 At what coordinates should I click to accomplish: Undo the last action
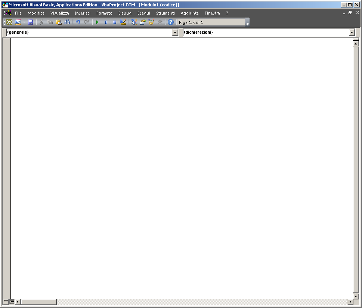point(78,22)
